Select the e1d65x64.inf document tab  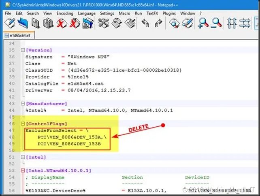pos(19,35)
